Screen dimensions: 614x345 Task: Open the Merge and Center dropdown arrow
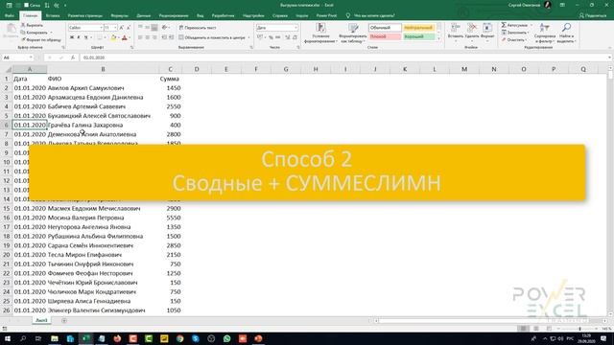(x=249, y=37)
